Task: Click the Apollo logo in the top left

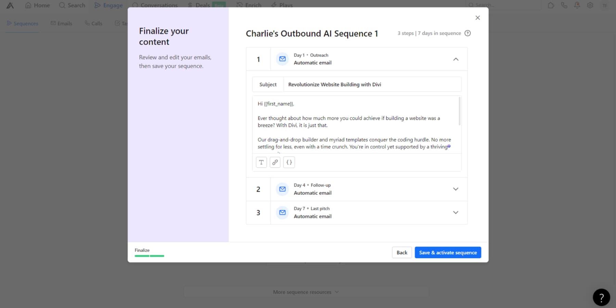Action: click(x=10, y=5)
